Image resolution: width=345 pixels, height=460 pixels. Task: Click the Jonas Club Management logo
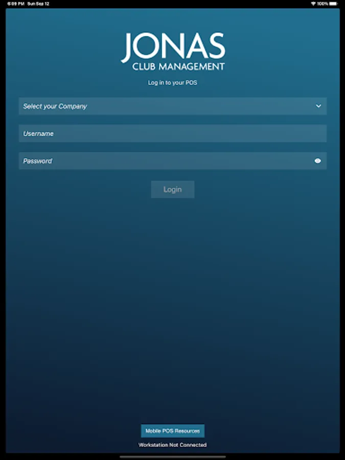(173, 51)
